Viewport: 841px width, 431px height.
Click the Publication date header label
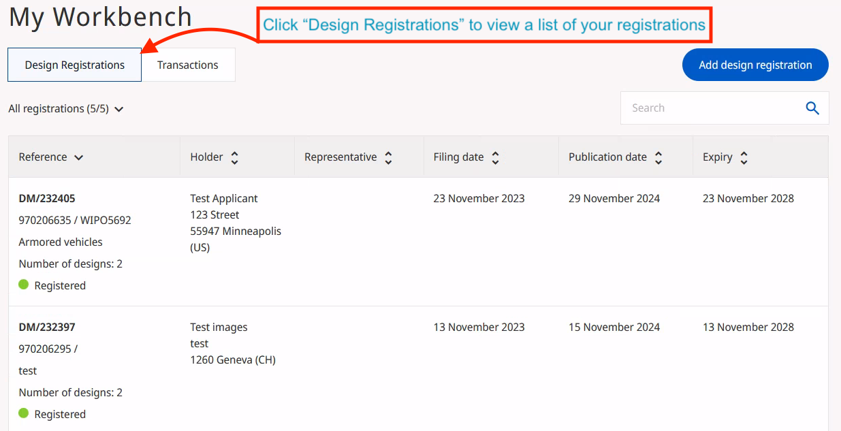click(607, 157)
